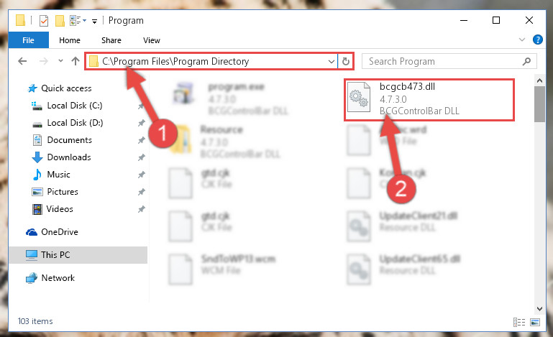Switch to the View tab

pos(152,40)
